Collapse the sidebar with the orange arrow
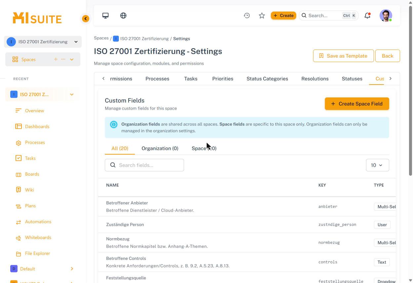 click(x=86, y=18)
